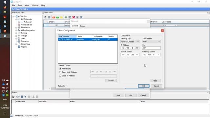
Task: Open the Help menu
Action: click(43, 5)
